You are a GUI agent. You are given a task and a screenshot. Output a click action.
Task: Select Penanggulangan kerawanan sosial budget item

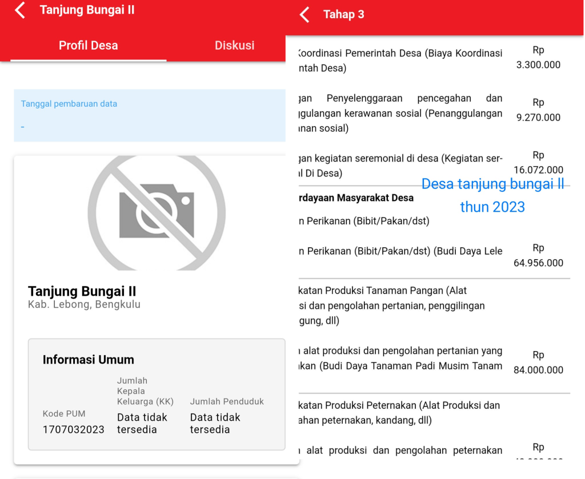(x=400, y=113)
